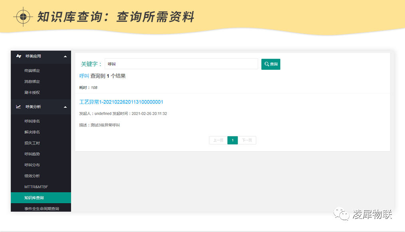Go to 呼叫排名 page
The width and height of the screenshot is (405, 232).
[x=32, y=121]
